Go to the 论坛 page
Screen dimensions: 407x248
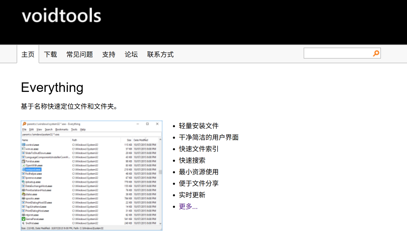(131, 54)
